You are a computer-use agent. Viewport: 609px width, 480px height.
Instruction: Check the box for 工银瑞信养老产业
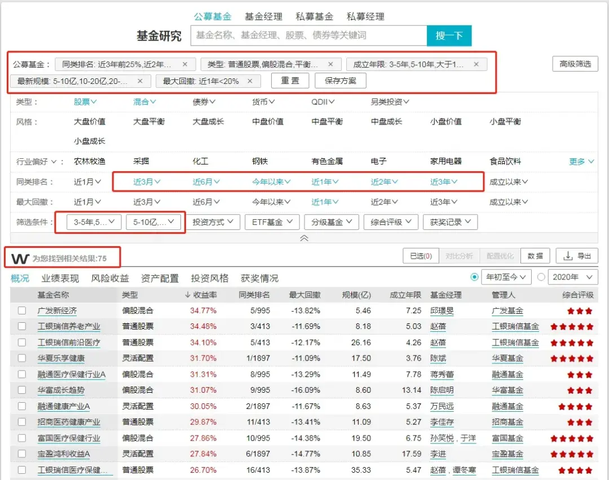tap(22, 326)
